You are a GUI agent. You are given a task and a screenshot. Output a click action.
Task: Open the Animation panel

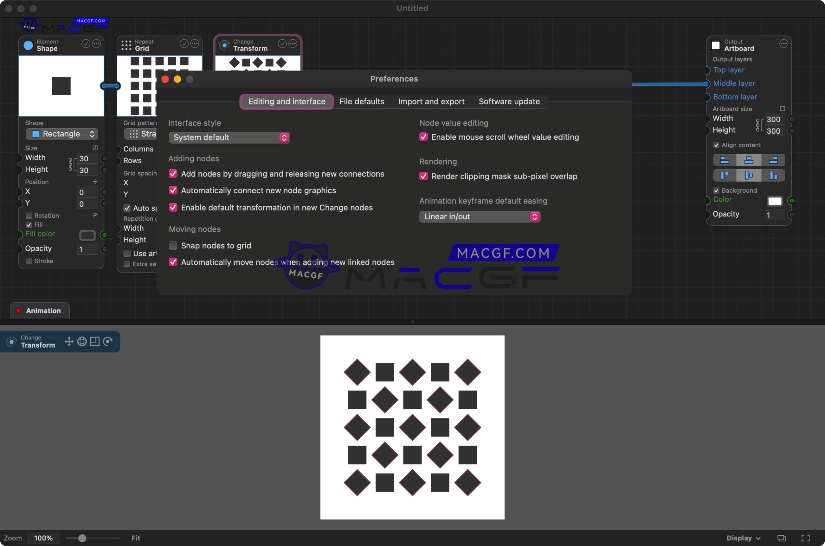tap(39, 310)
